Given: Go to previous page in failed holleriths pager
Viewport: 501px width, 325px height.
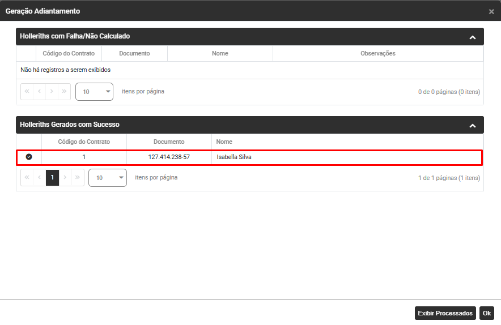Looking at the screenshot, I should pos(39,91).
